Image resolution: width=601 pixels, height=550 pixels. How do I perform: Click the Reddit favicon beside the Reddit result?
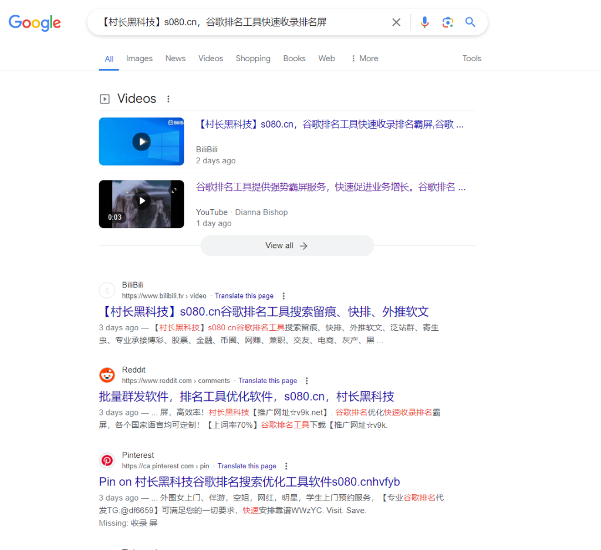tap(107, 375)
